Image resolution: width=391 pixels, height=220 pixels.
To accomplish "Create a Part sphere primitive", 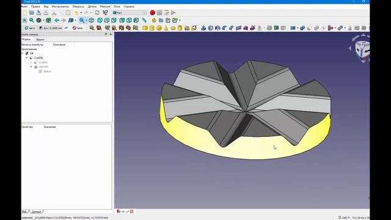I will point(159,28).
